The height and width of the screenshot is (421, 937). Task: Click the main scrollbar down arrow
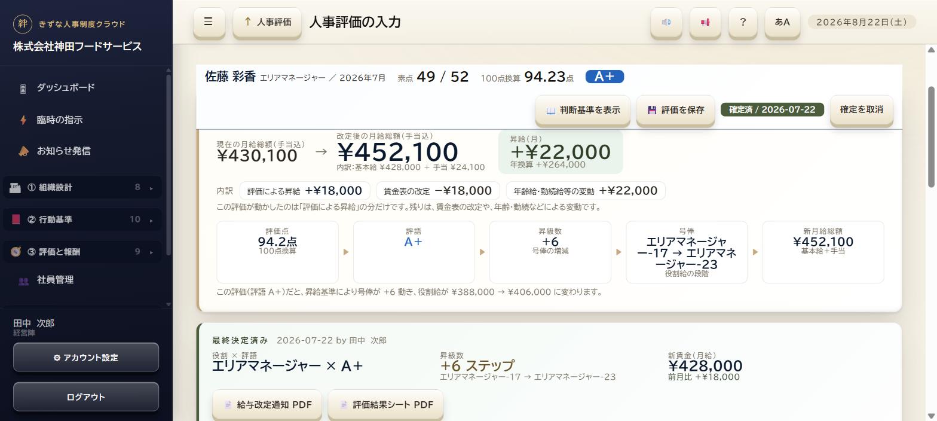click(x=930, y=416)
